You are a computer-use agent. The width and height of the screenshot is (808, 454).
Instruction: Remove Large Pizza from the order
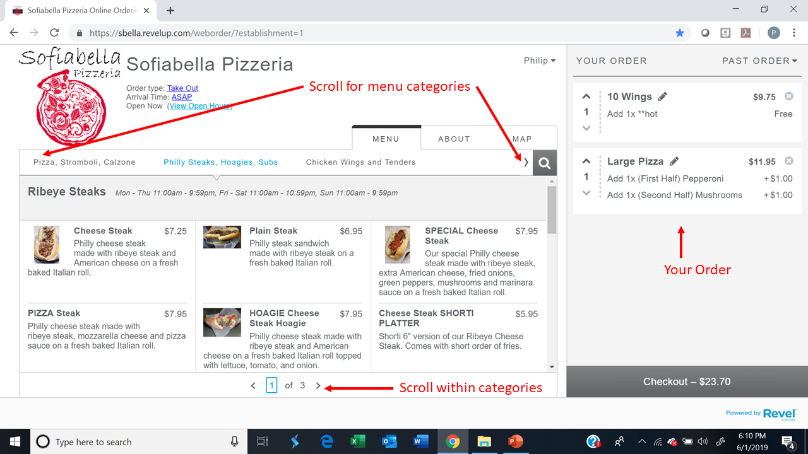[788, 161]
